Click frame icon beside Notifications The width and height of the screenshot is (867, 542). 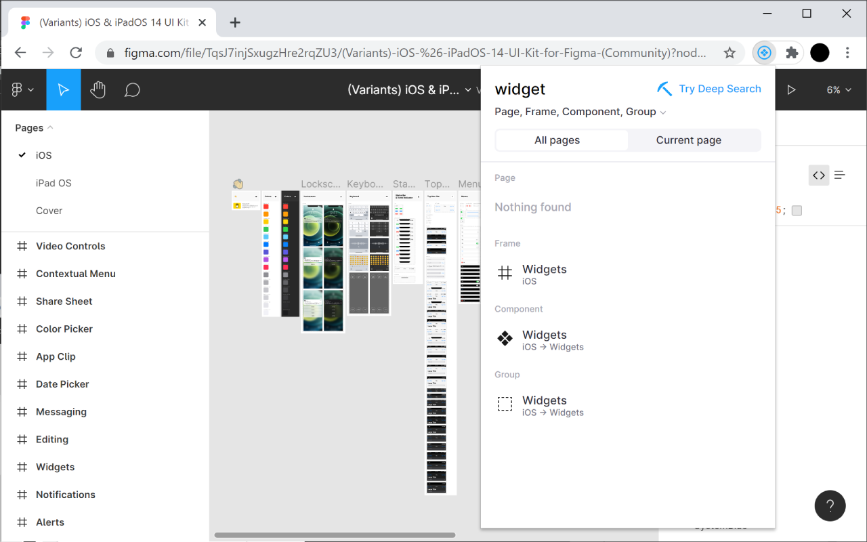pos(22,495)
